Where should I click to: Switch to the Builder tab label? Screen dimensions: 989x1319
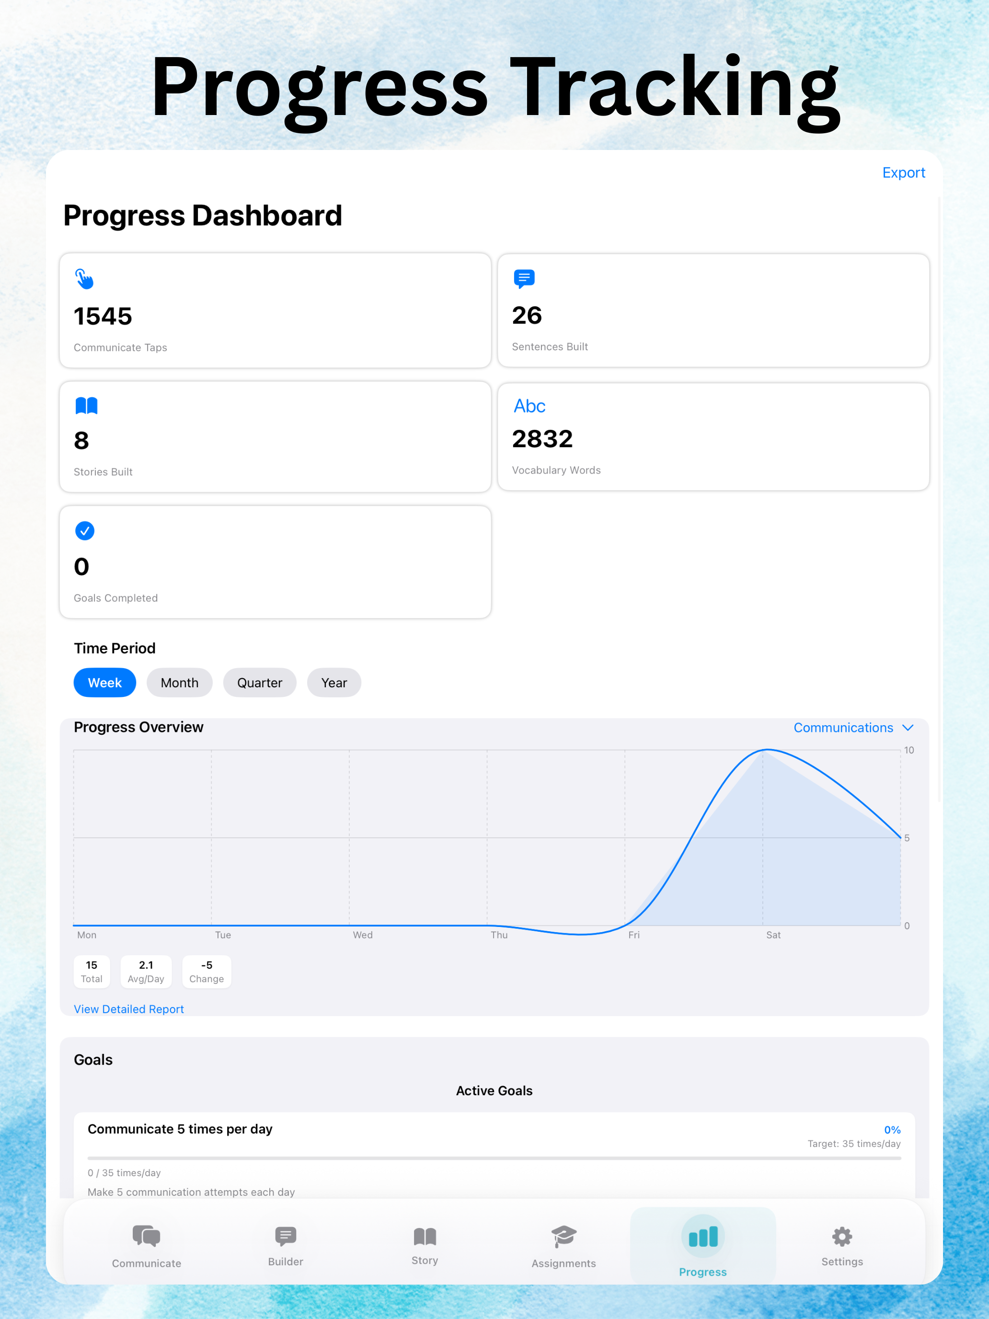coord(286,1261)
